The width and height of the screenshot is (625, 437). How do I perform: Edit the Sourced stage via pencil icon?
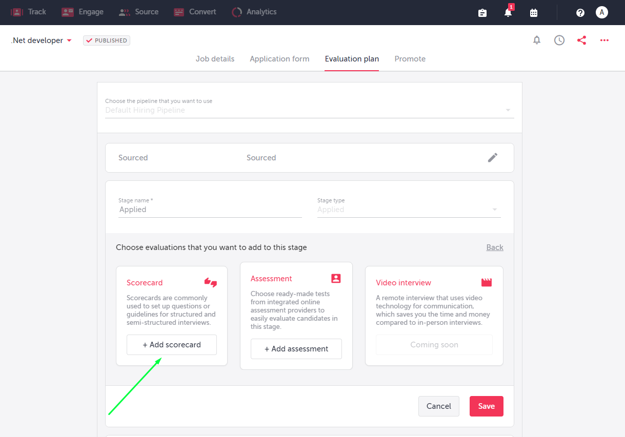coord(492,157)
